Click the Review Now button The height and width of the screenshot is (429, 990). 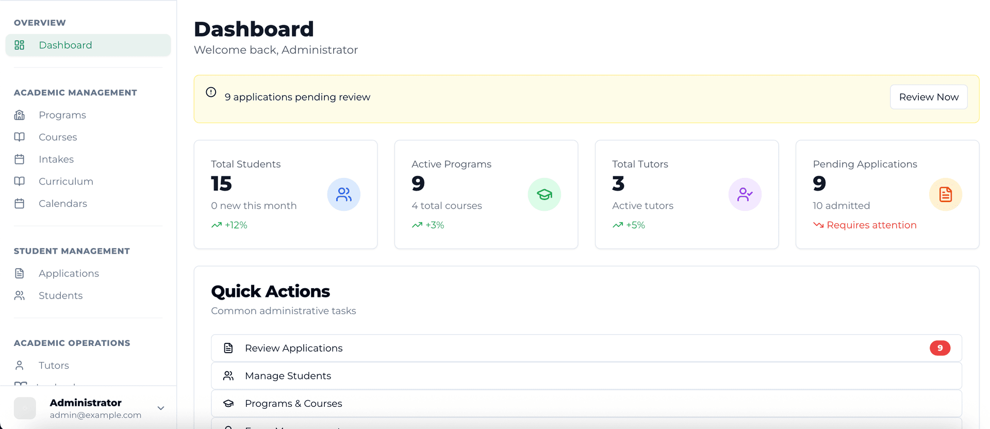tap(929, 97)
